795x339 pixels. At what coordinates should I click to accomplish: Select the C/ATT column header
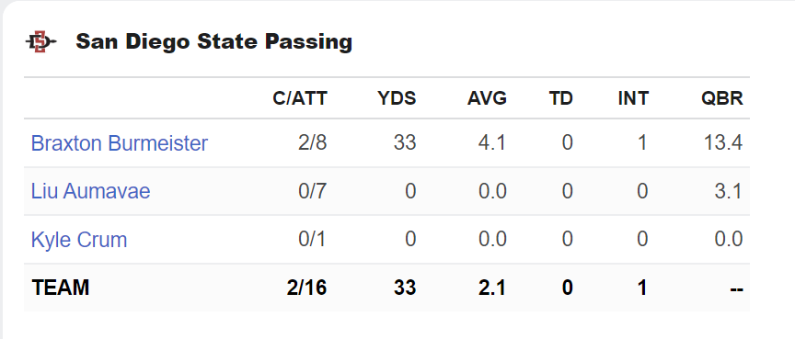(300, 98)
